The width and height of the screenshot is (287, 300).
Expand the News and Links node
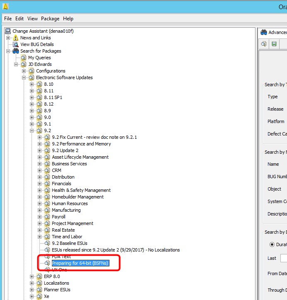(x=8, y=38)
